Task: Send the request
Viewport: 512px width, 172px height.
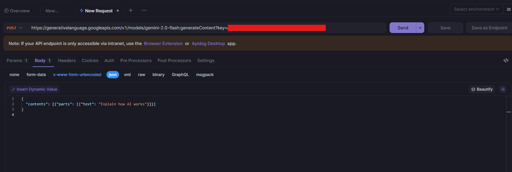Action: [x=403, y=28]
